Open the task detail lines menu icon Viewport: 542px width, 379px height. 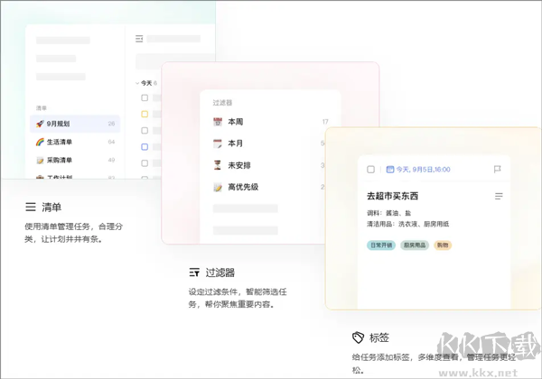click(499, 196)
